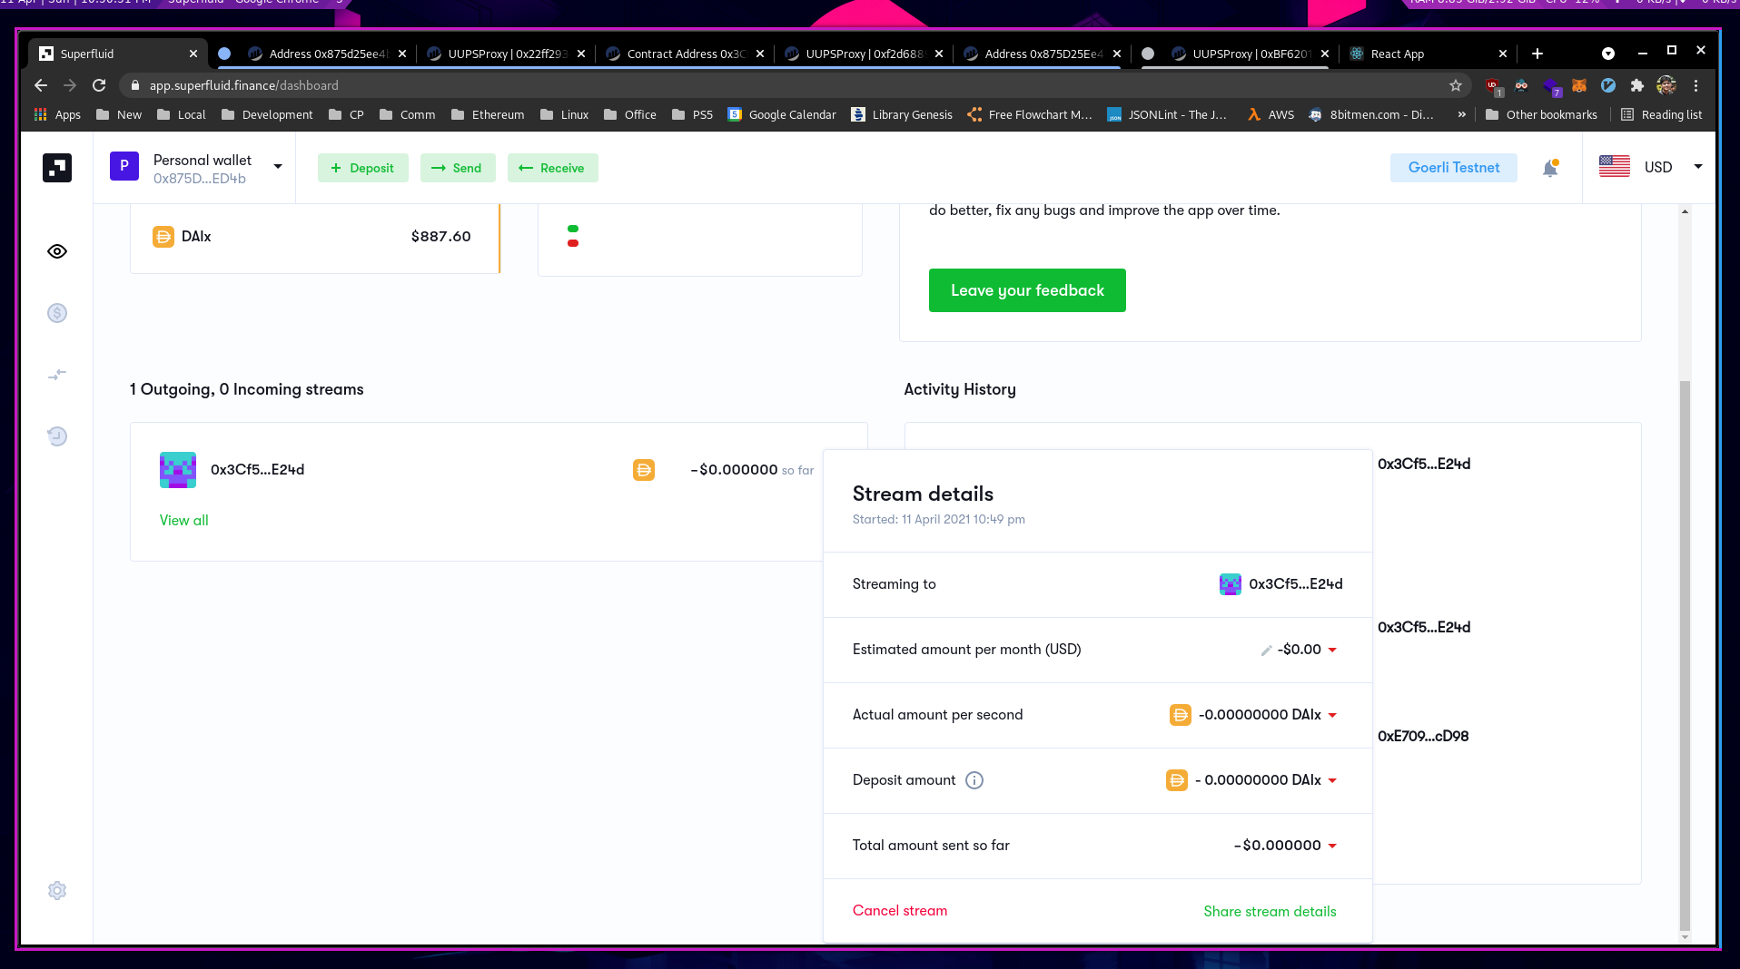Open the Ethereum bookmarks folder

tap(488, 114)
